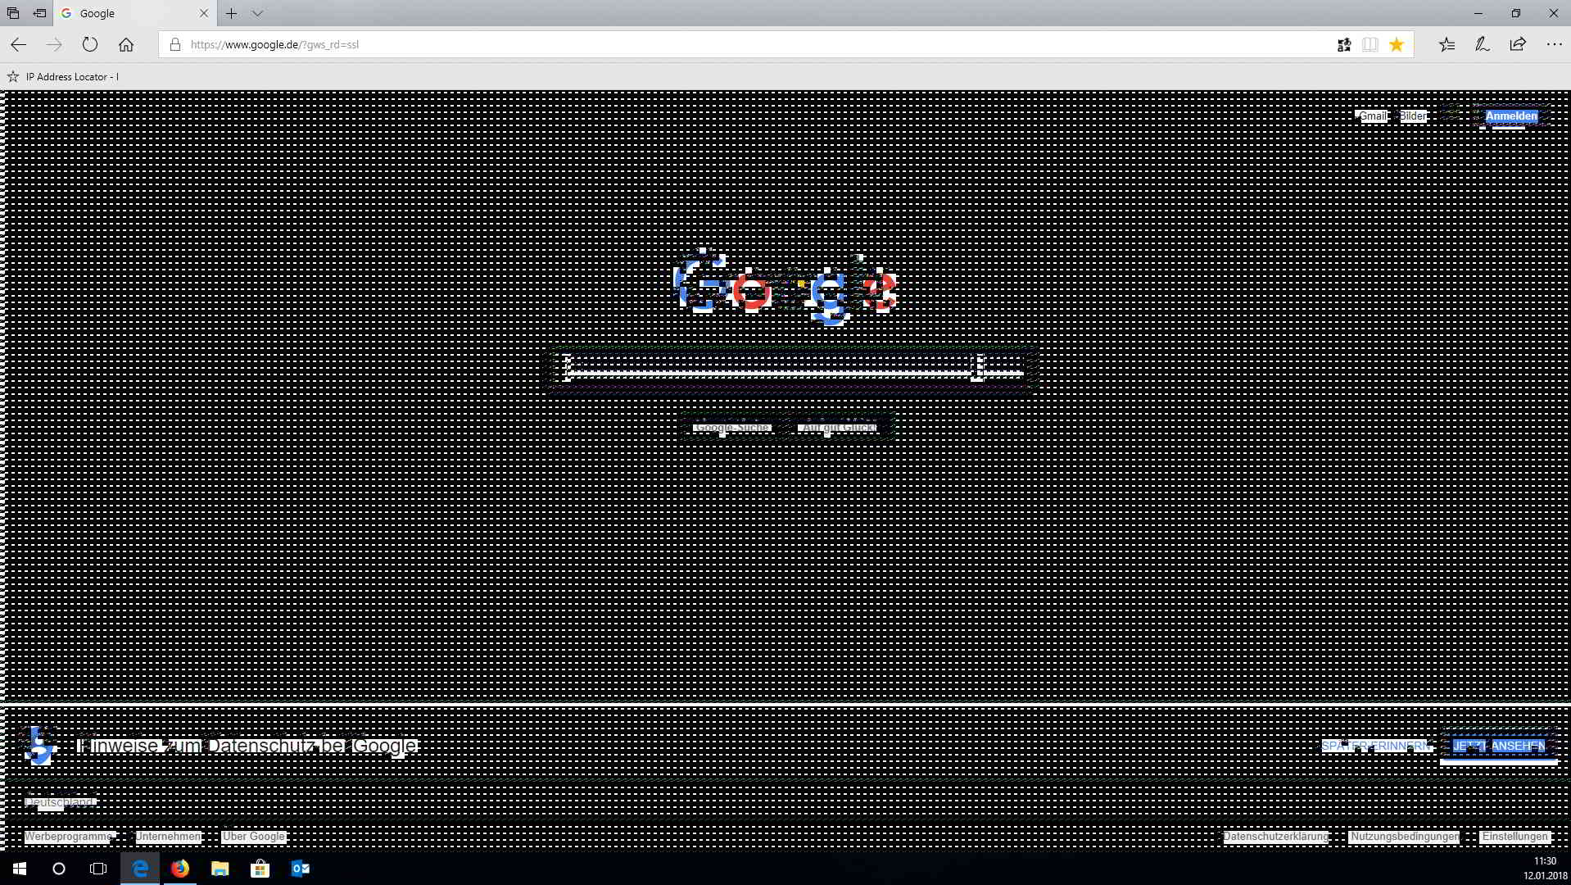
Task: Select the Google tab
Action: [135, 13]
